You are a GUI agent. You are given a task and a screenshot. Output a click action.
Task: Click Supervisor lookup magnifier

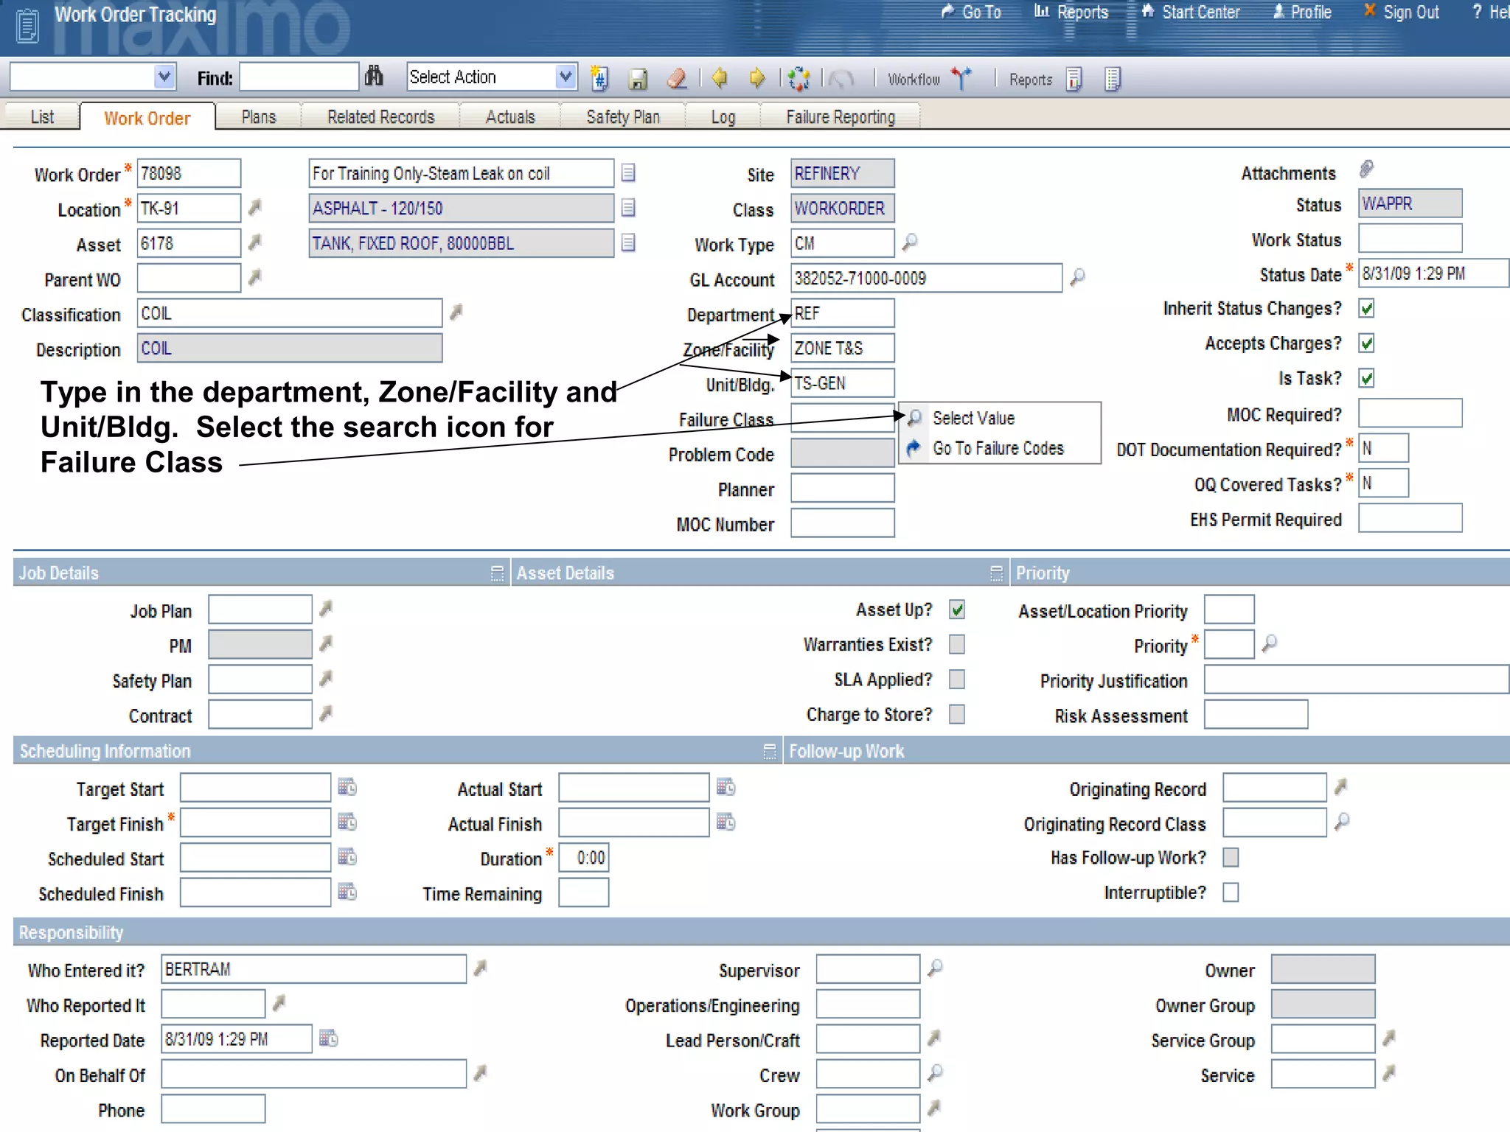[x=936, y=967]
